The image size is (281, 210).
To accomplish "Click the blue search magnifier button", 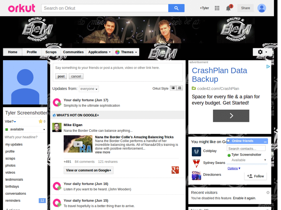I will pos(176,8).
